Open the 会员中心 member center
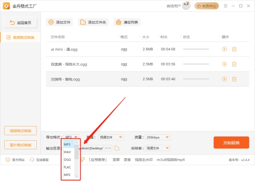255x181 pixels. [207, 6]
